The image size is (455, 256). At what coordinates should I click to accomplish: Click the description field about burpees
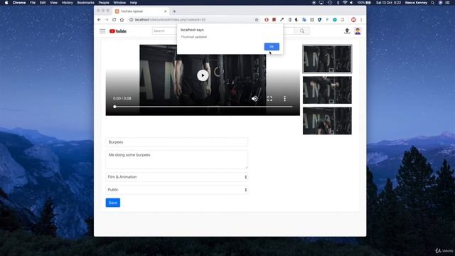[x=177, y=159]
